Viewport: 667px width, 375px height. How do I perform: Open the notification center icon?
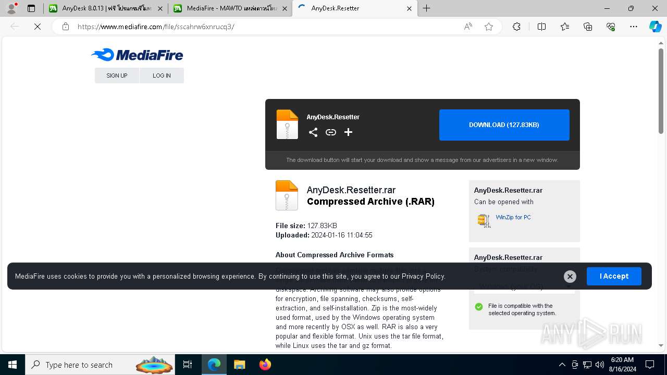(650, 365)
